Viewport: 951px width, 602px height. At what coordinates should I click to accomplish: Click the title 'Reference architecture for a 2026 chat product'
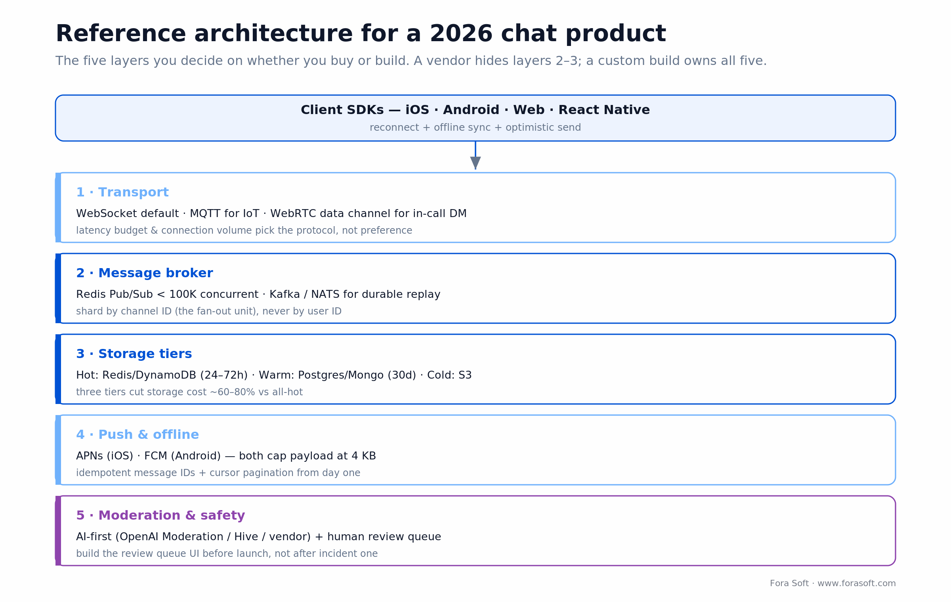(361, 34)
